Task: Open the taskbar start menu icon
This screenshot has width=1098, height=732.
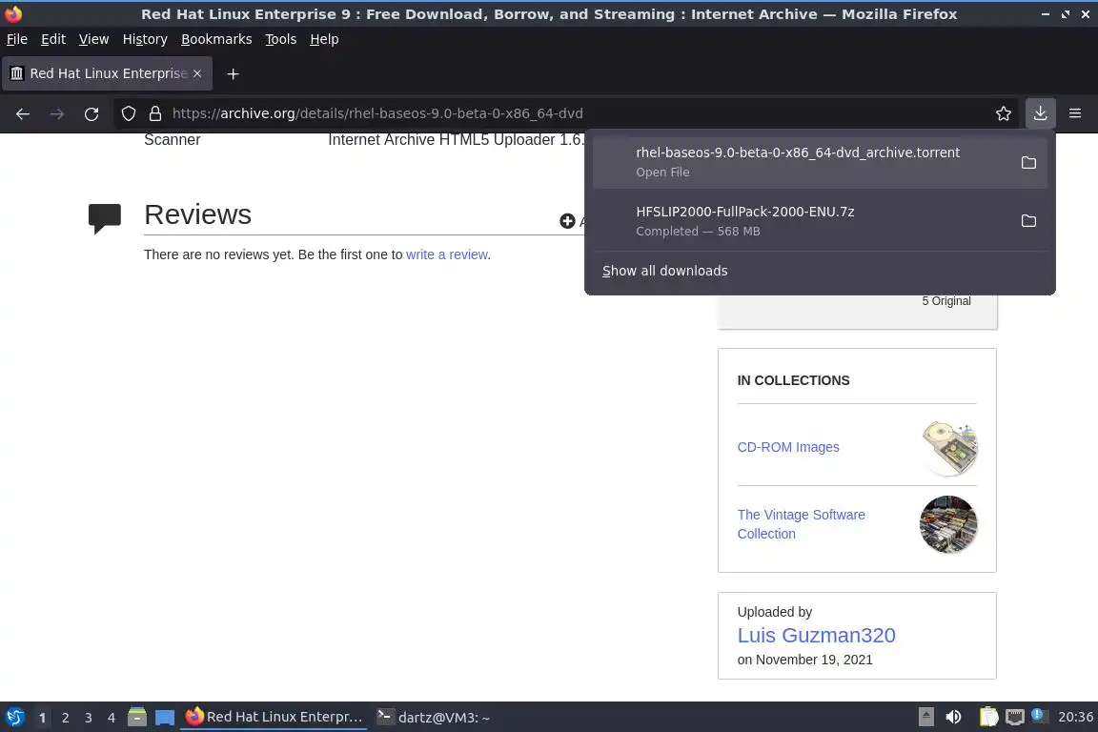Action: pyautogui.click(x=14, y=718)
